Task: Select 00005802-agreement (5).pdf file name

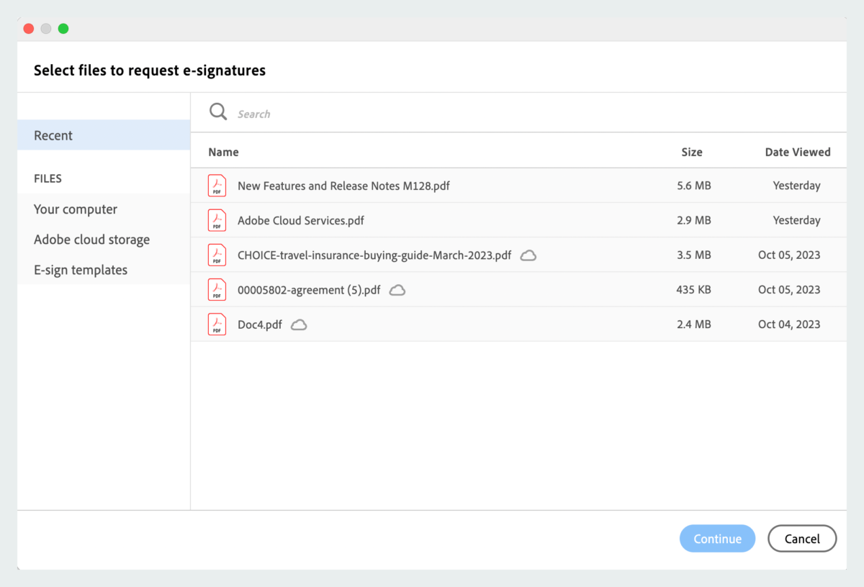Action: (x=309, y=290)
